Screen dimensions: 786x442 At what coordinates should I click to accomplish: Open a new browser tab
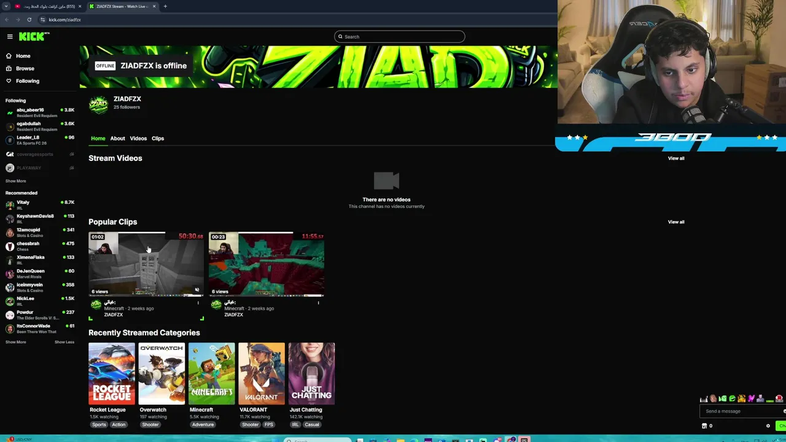(x=165, y=6)
